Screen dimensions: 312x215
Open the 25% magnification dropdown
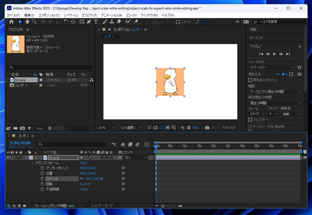(x=106, y=128)
